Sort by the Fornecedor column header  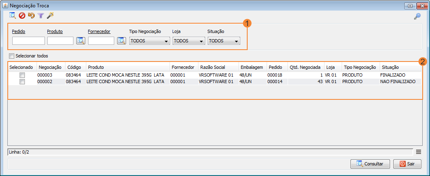[x=183, y=67]
